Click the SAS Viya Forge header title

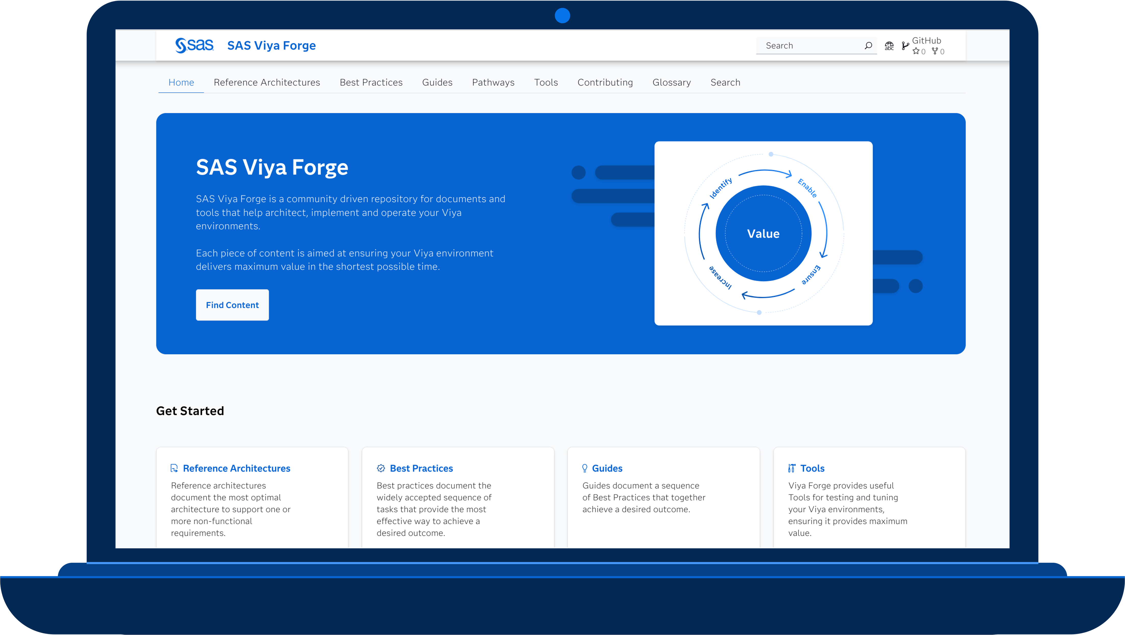[271, 45]
